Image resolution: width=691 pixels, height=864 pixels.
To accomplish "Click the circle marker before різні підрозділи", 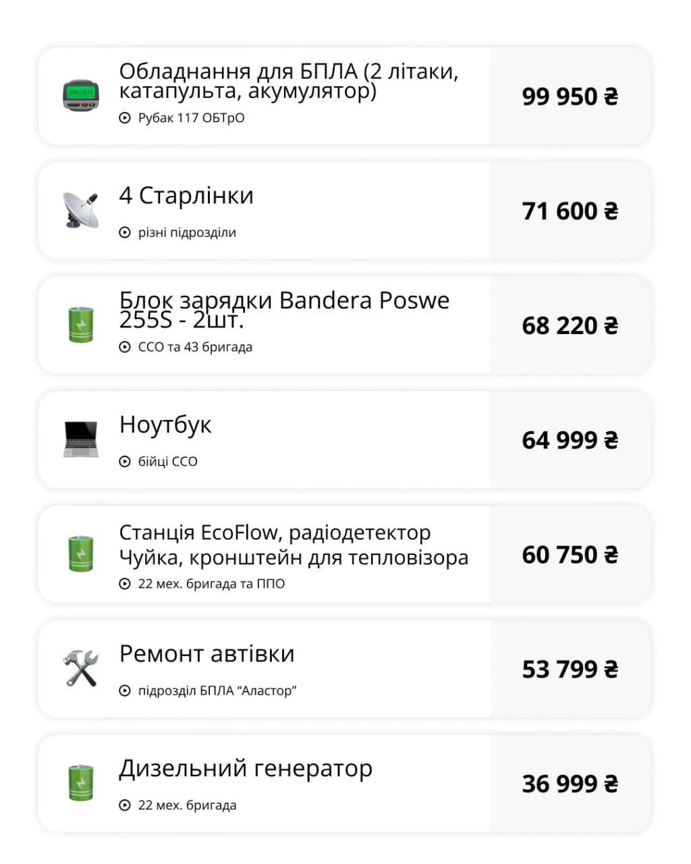I will pyautogui.click(x=125, y=233).
